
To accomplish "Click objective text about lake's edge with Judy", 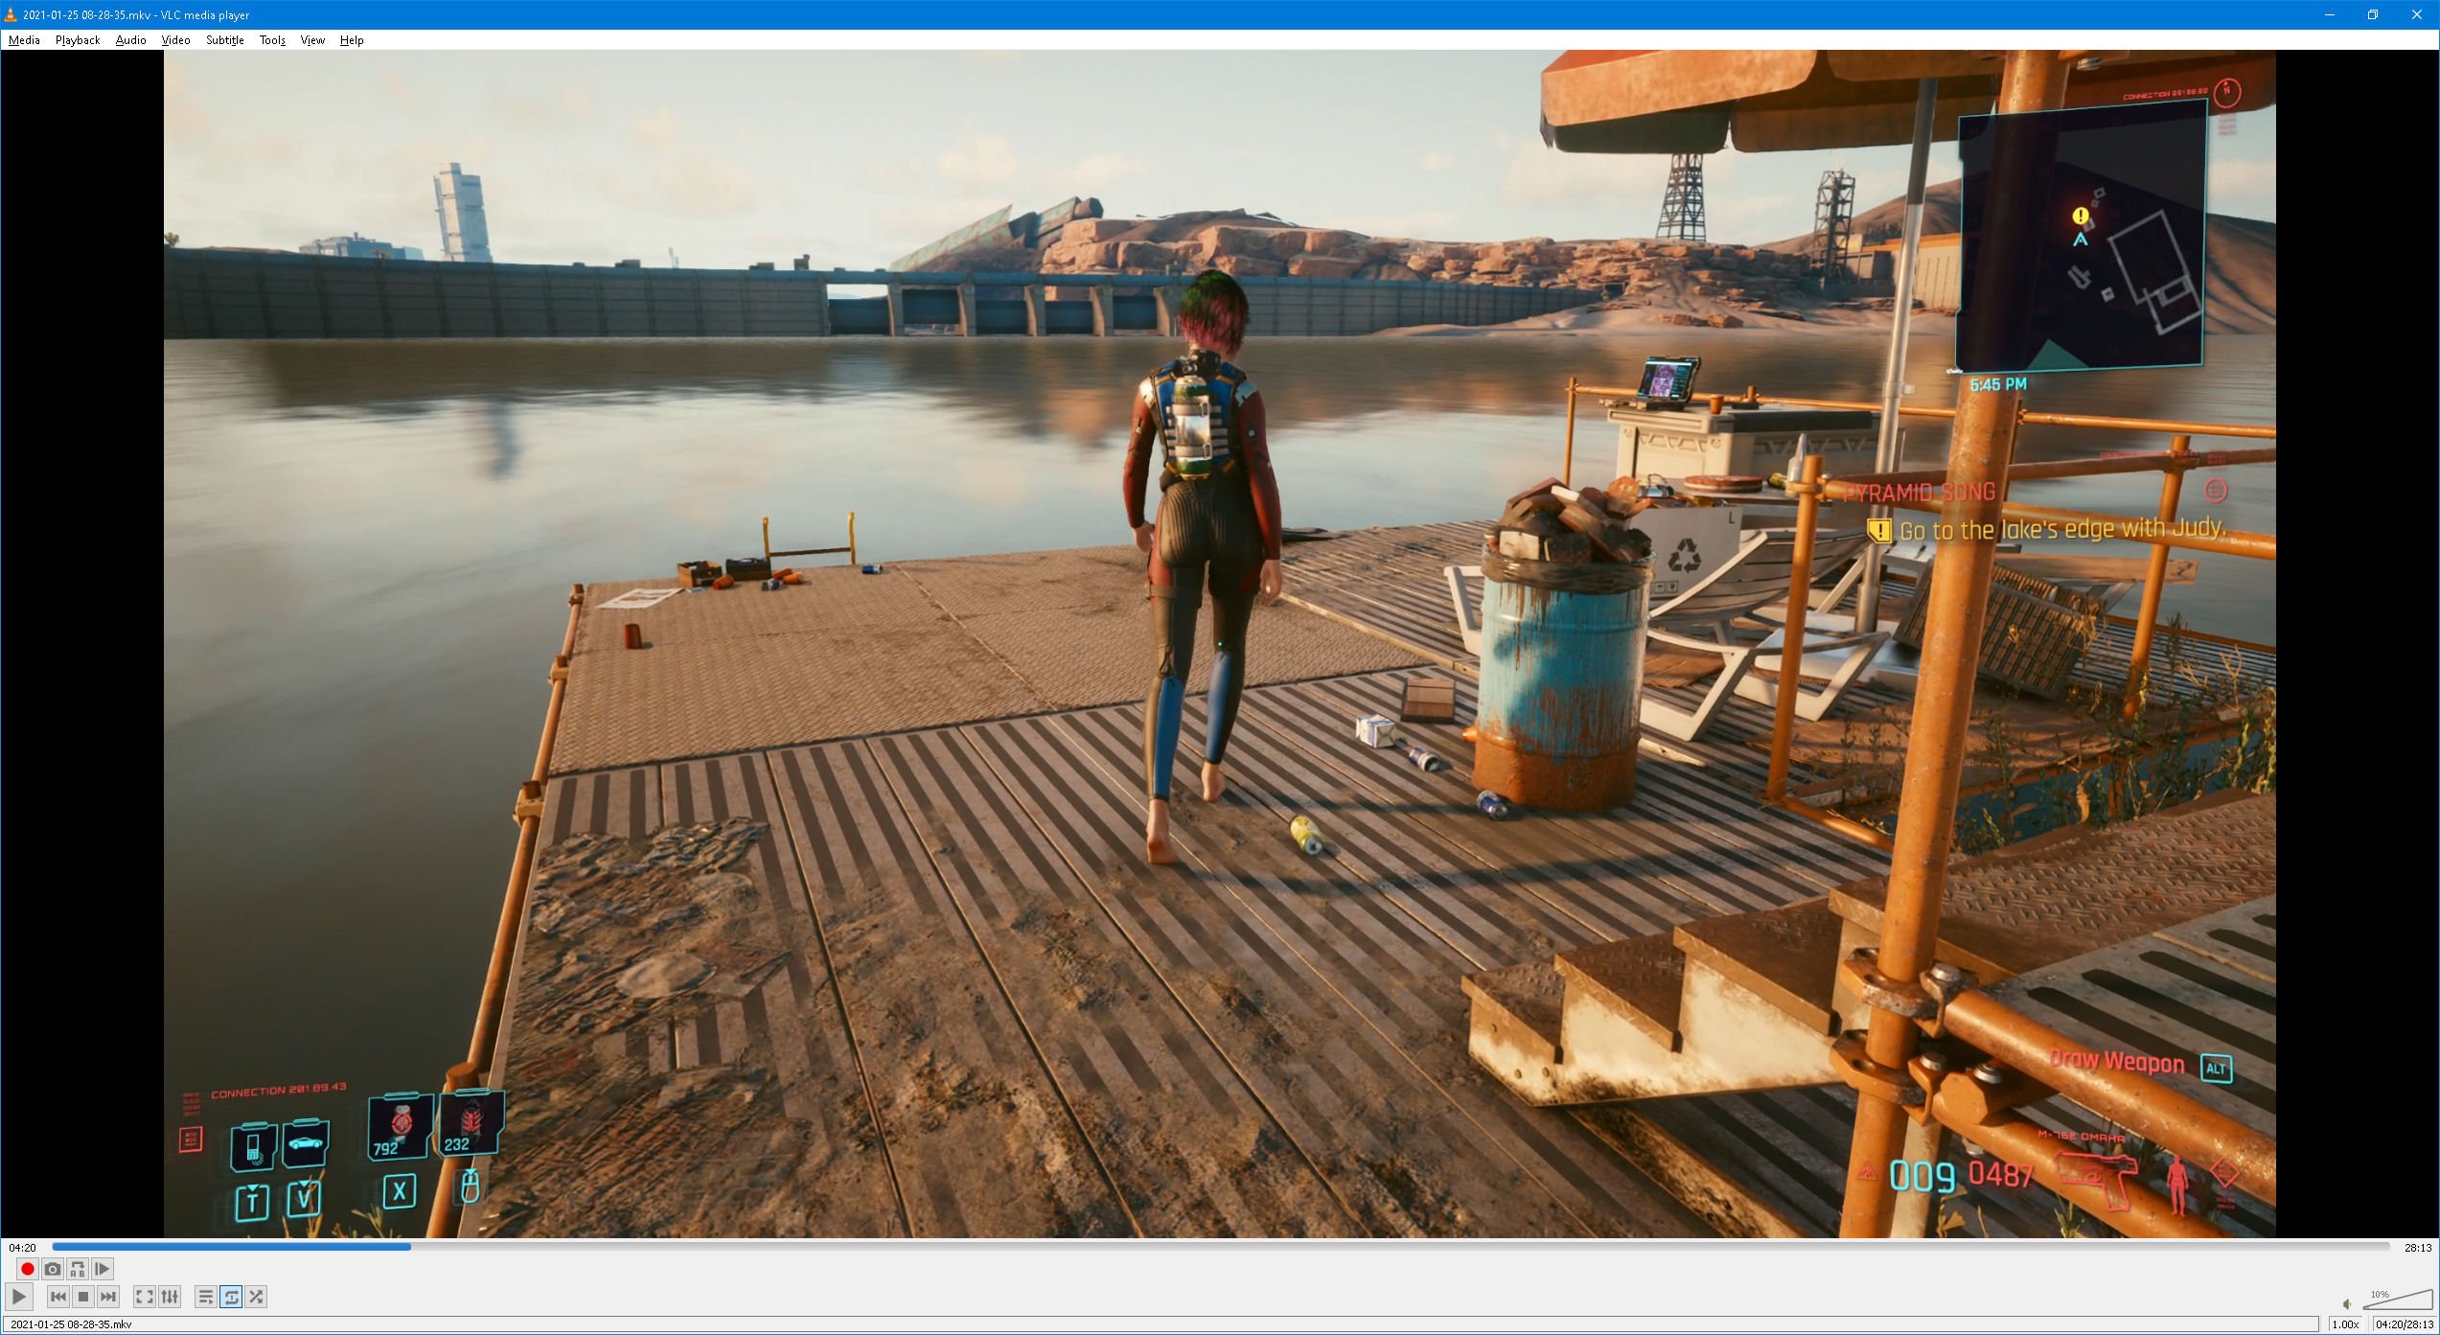I will (2062, 529).
